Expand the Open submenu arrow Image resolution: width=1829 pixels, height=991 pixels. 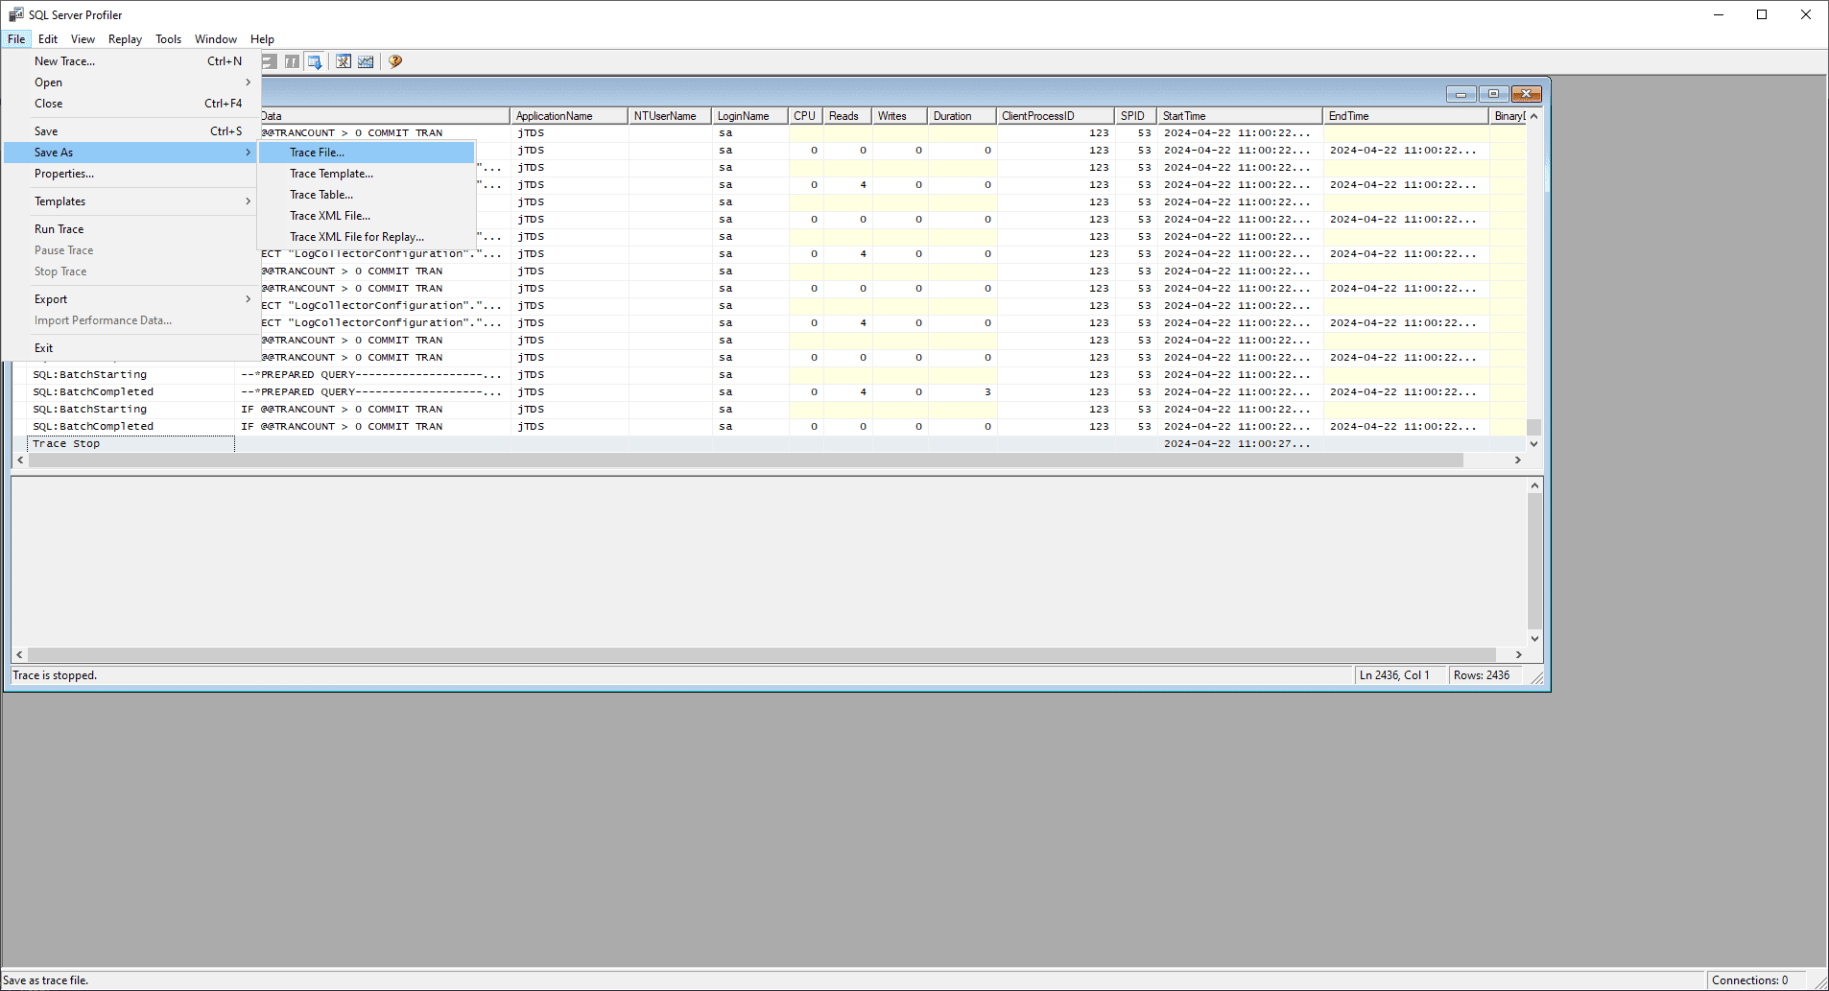[x=248, y=83]
